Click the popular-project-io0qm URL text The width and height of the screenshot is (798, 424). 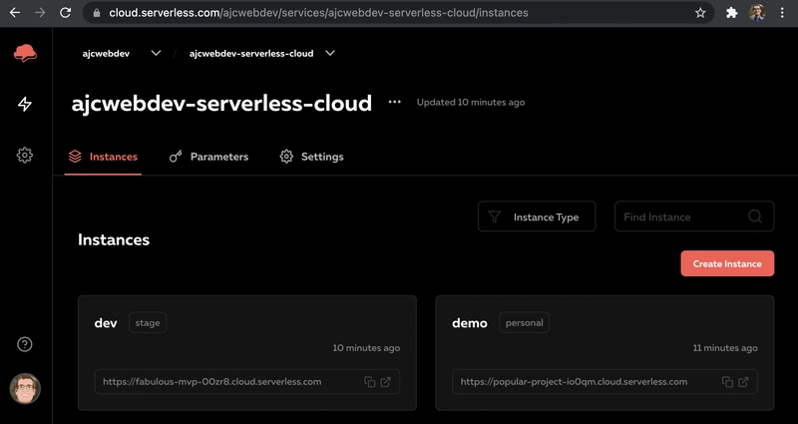[574, 382]
